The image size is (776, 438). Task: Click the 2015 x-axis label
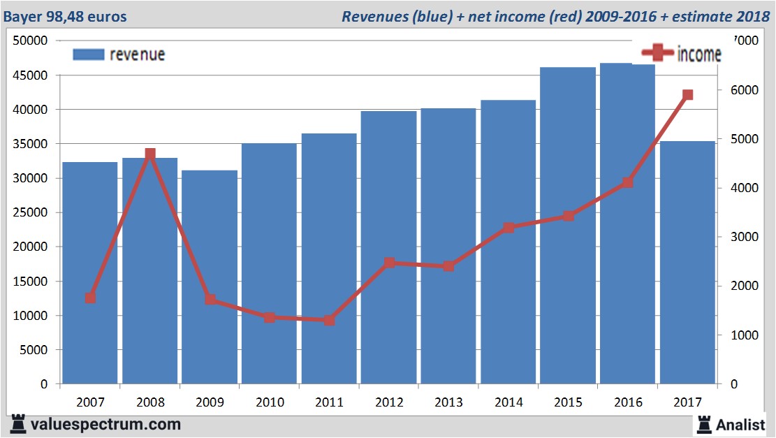(568, 402)
